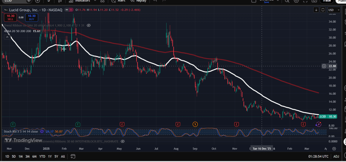Click the Stoch RSI indicator label
The height and width of the screenshot is (162, 346).
point(20,131)
